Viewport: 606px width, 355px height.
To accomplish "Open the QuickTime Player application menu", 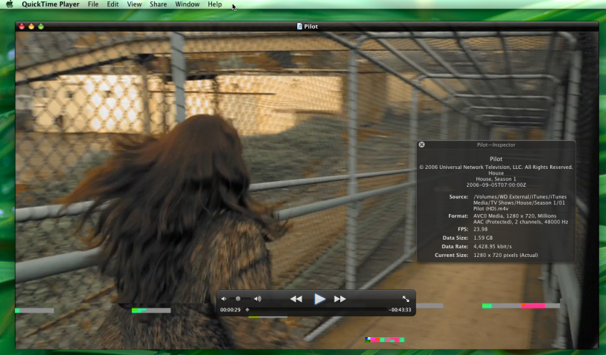I will point(51,4).
